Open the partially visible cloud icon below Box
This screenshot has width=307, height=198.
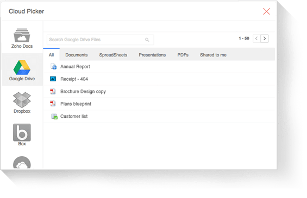click(22, 162)
